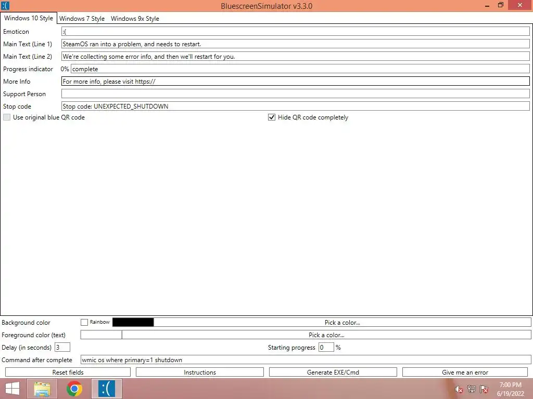
Task: Click the BluescreenSimulator taskbar icon
Action: click(106, 389)
